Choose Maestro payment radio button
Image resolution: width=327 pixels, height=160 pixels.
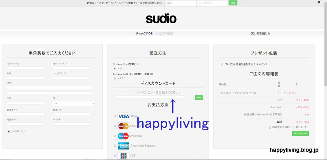click(115, 136)
